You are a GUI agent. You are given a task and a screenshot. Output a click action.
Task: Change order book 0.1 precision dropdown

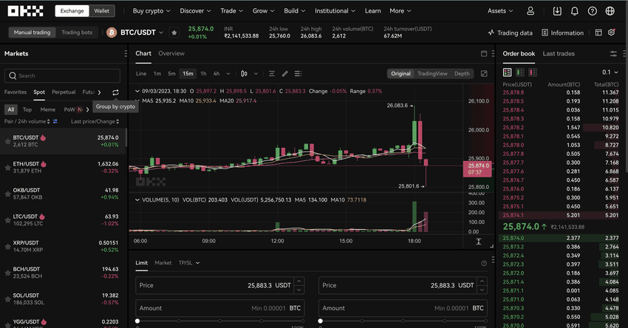tap(610, 72)
